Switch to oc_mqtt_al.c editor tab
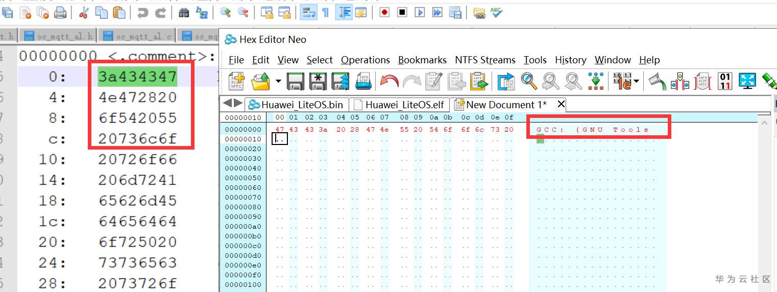The height and width of the screenshot is (292, 777). [x=138, y=36]
